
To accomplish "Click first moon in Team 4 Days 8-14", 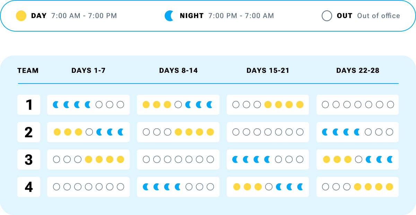I will point(146,187).
